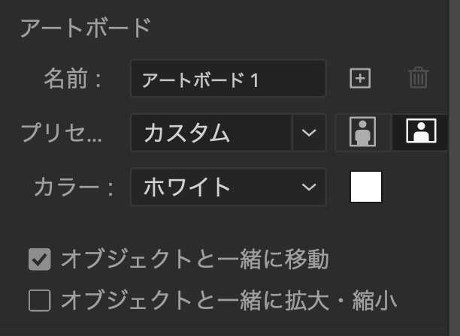Click the カラー label
The image size is (460, 336).
tap(73, 187)
